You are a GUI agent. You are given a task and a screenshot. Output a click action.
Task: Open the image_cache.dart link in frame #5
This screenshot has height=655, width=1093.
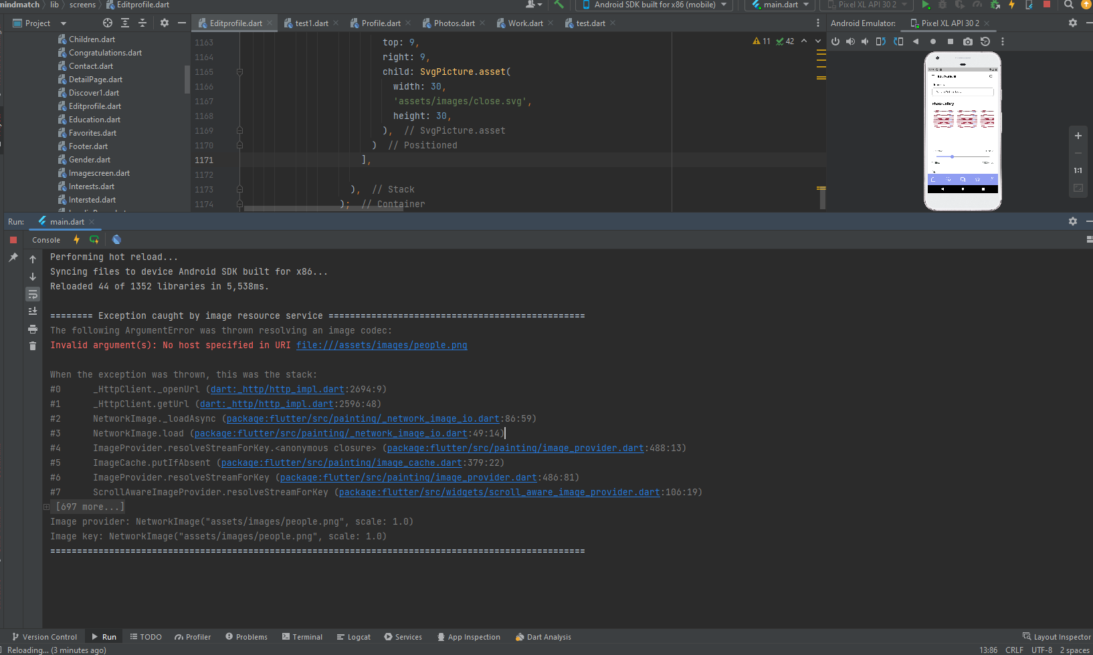coord(341,463)
